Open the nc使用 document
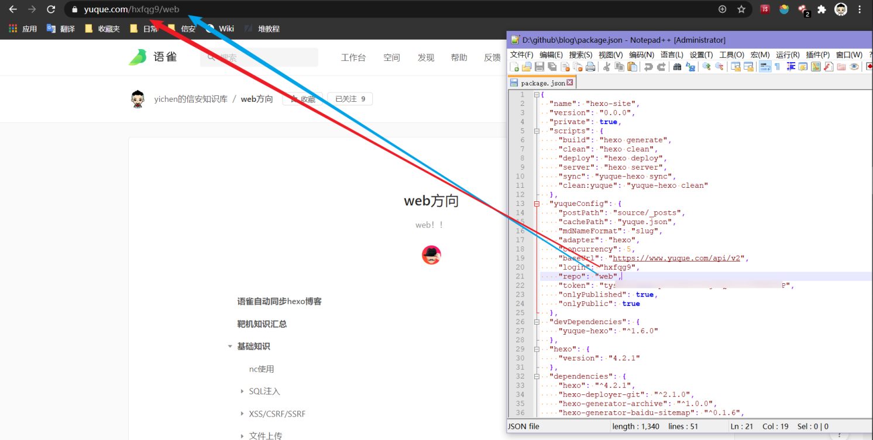Image resolution: width=873 pixels, height=440 pixels. pos(262,369)
